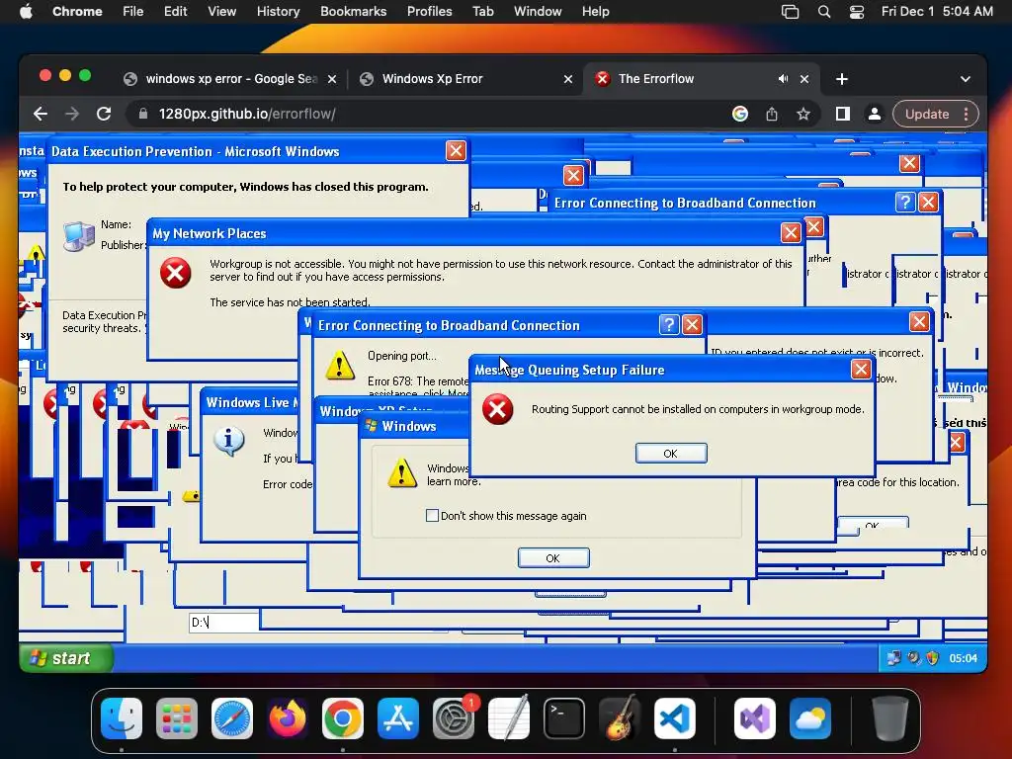Click the XP start button
This screenshot has height=759, width=1012.
(66, 658)
